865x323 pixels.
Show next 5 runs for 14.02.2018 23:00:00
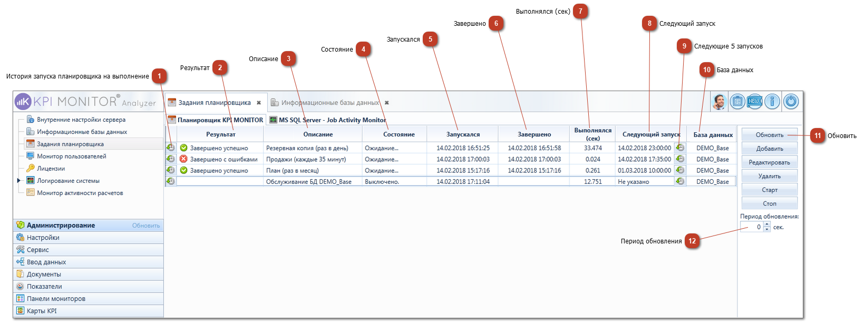click(680, 148)
